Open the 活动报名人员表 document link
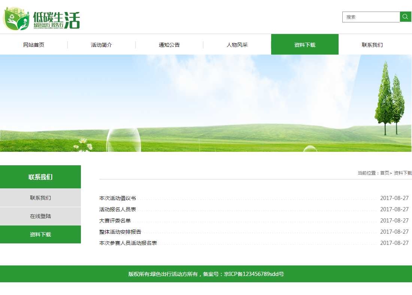Viewport: 412px width, 295px height. pos(118,209)
